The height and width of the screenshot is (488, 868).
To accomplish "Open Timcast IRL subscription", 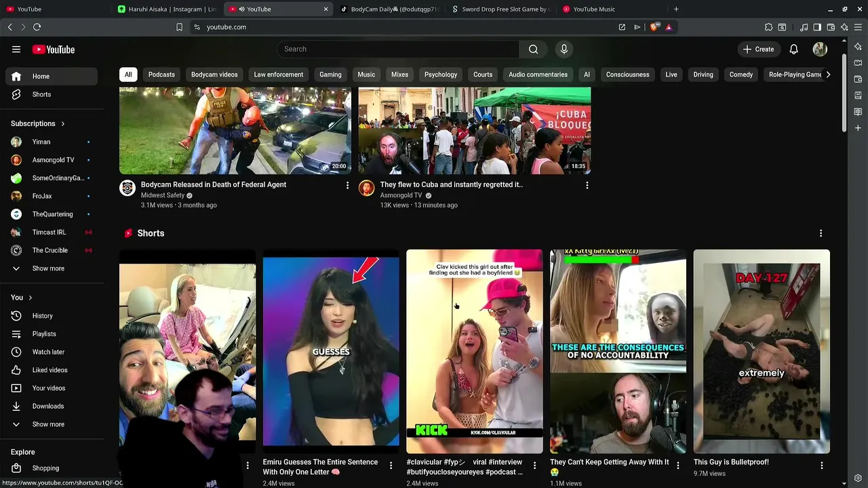I will tap(52, 232).
